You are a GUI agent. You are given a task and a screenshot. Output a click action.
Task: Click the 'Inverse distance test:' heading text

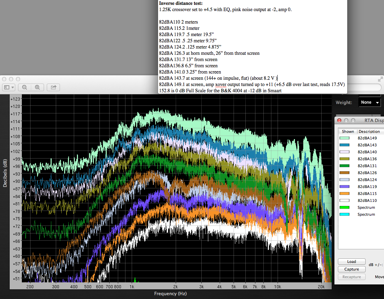pyautogui.click(x=181, y=3)
